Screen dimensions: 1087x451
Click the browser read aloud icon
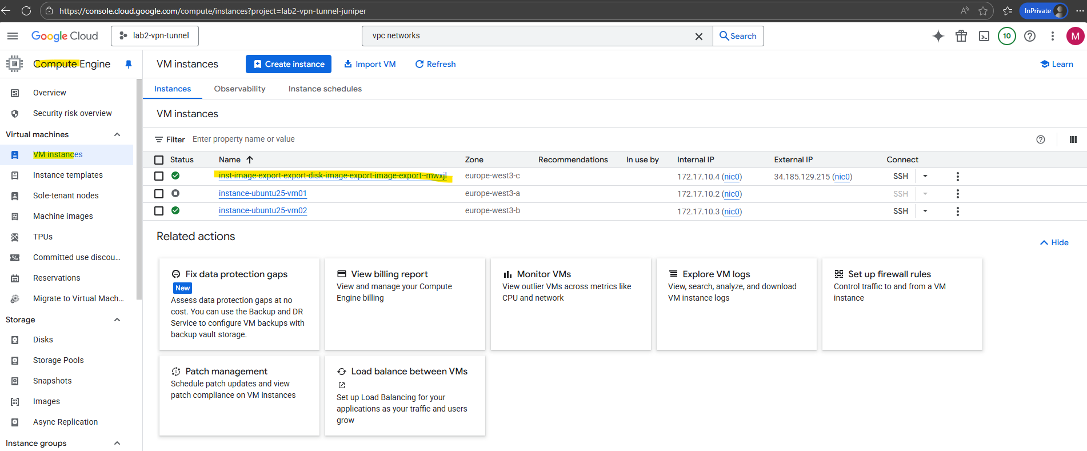pyautogui.click(x=965, y=11)
